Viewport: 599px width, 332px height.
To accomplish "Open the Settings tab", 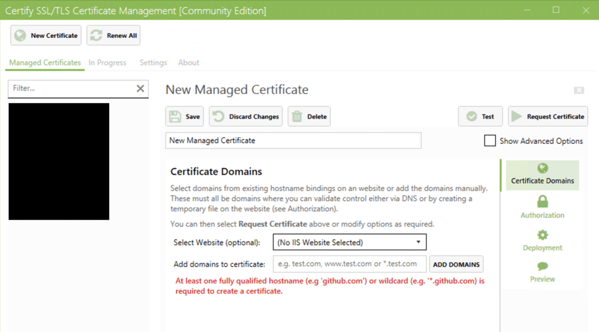I will point(153,62).
